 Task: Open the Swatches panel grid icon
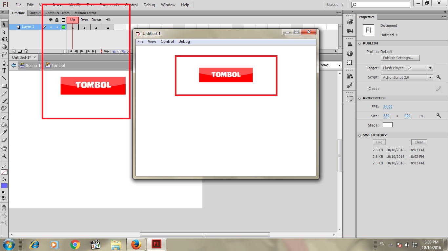point(350,31)
